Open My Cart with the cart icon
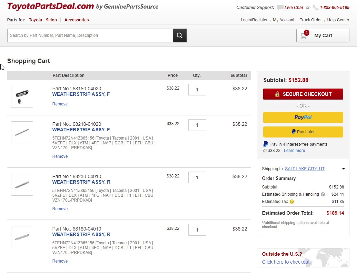Image resolution: width=357 pixels, height=276 pixels. point(323,35)
